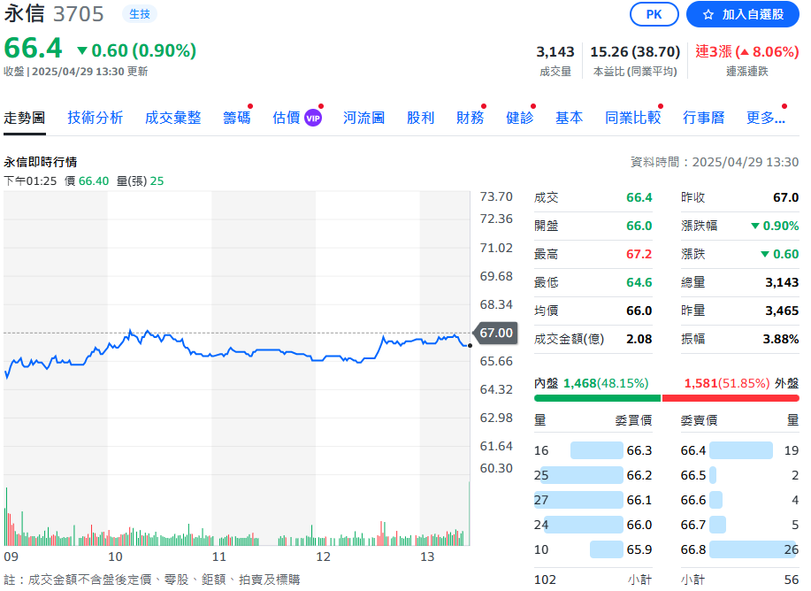Click the ask 小計 total 56
The width and height of the screenshot is (811, 591).
pyautogui.click(x=792, y=579)
